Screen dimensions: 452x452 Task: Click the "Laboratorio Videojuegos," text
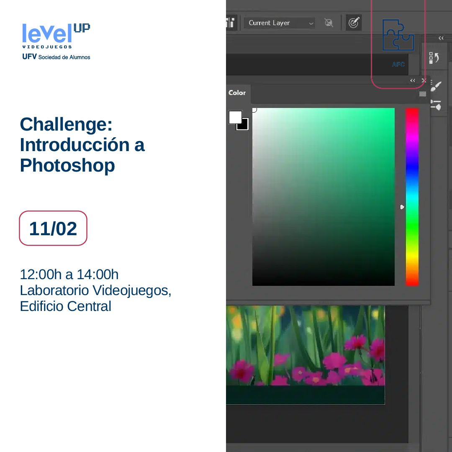pyautogui.click(x=96, y=290)
